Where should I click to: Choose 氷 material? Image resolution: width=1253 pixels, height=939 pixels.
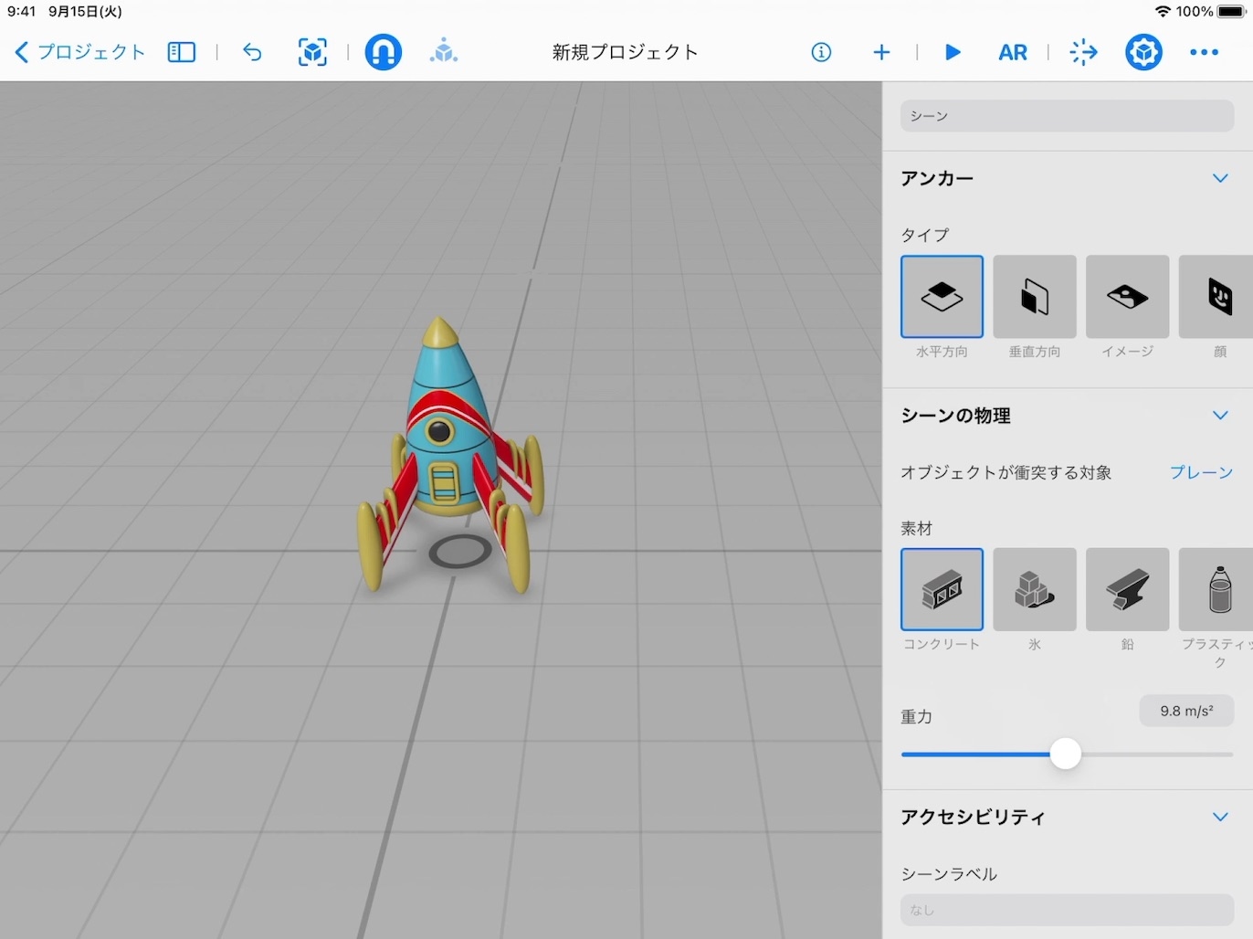tap(1035, 589)
